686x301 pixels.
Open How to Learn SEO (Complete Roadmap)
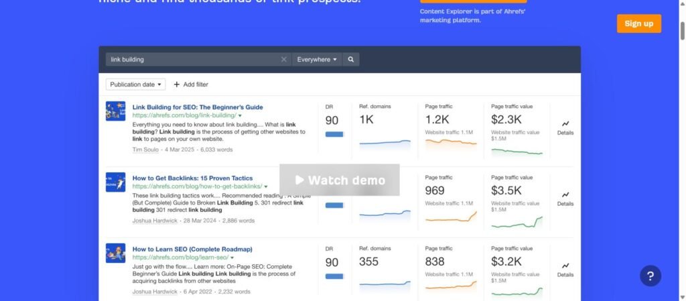point(192,249)
